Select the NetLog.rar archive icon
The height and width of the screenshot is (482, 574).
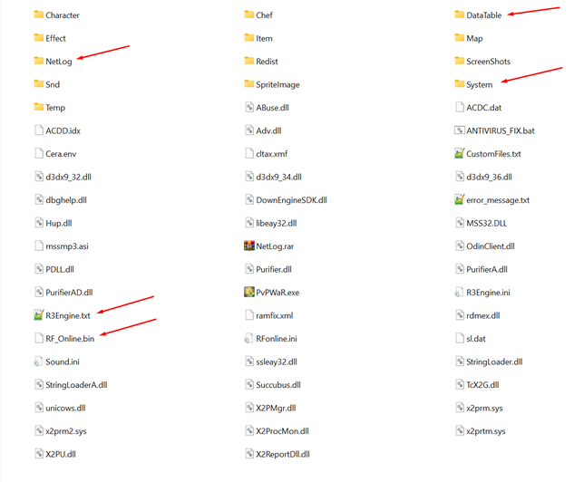click(x=249, y=246)
